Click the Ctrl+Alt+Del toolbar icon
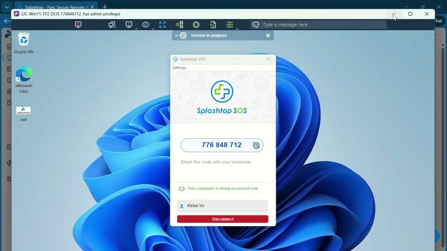The height and width of the screenshot is (251, 447). (179, 24)
